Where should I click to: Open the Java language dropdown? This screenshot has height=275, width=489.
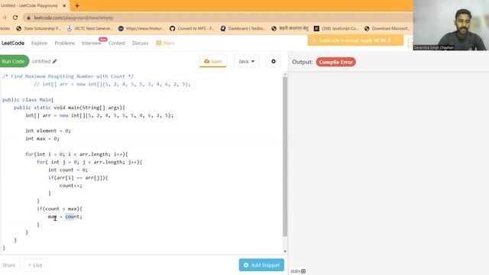point(246,61)
